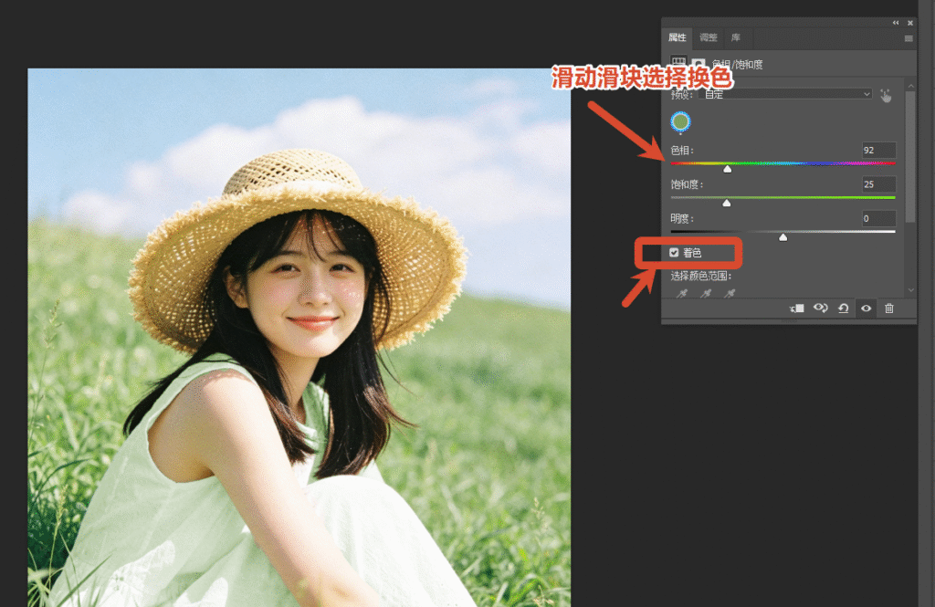
Task: Uncheck the 着色 colorize checkbox
Action: coord(674,253)
